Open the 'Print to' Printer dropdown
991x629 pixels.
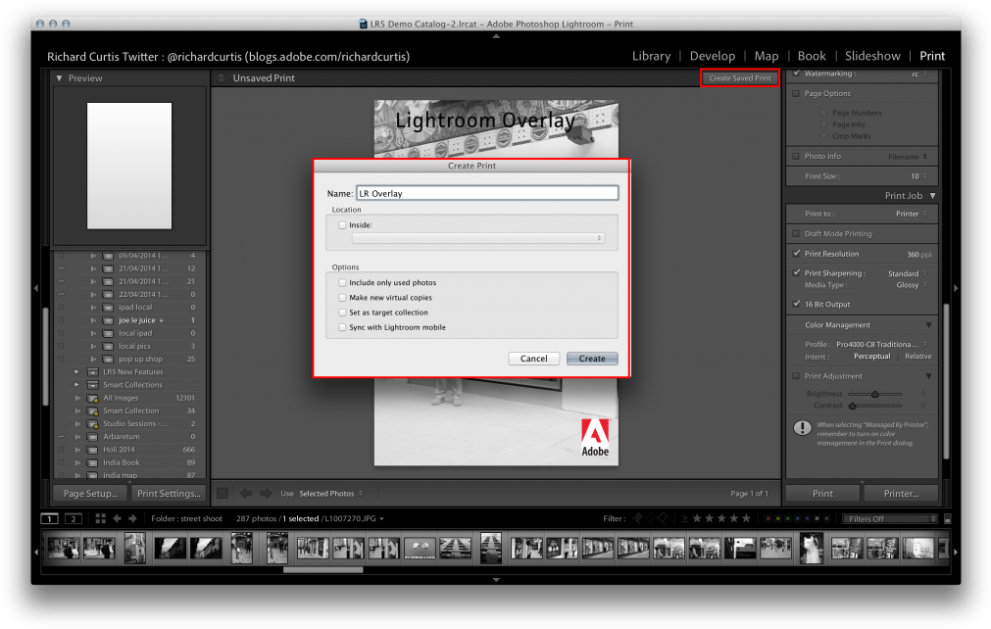coord(912,214)
